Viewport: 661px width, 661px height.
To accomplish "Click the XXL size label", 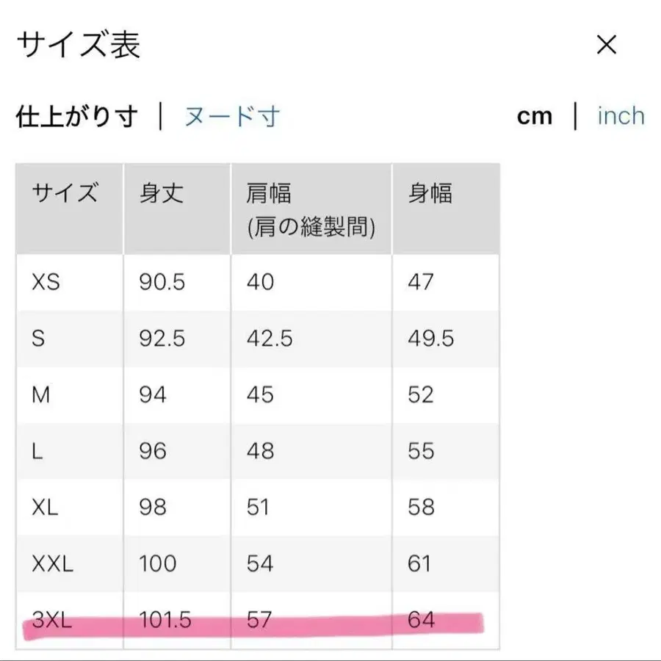I will 51,564.
